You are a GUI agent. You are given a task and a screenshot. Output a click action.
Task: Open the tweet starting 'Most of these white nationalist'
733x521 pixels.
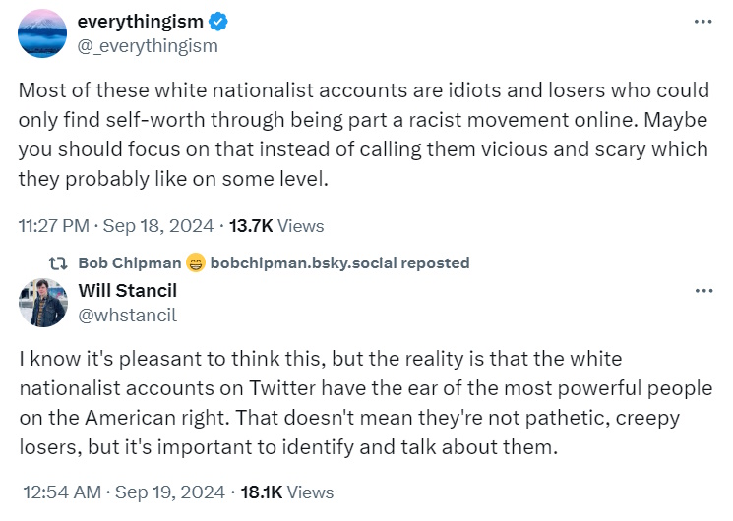click(364, 132)
